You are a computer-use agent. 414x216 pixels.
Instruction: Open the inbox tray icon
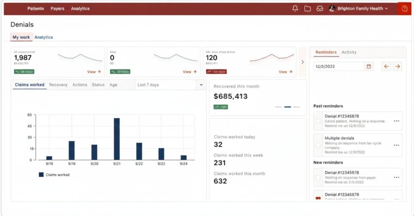(x=320, y=8)
